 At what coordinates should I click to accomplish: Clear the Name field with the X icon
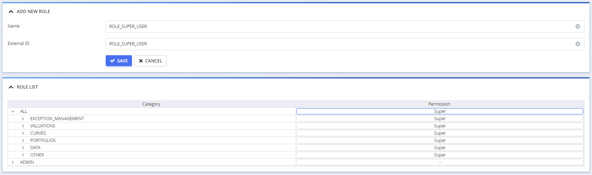(578, 27)
